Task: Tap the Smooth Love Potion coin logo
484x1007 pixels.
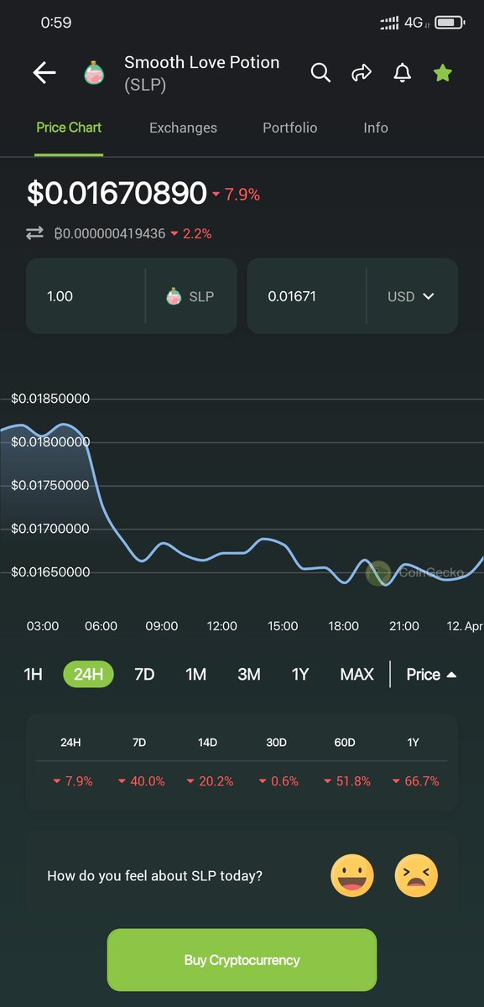Action: click(x=94, y=73)
